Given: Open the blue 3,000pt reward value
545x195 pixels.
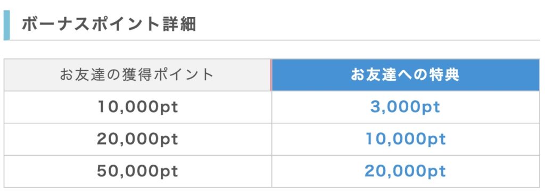Looking at the screenshot, I should click(405, 107).
